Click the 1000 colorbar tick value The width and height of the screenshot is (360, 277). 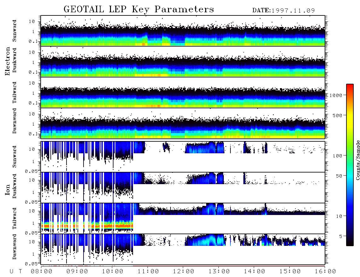336,95
